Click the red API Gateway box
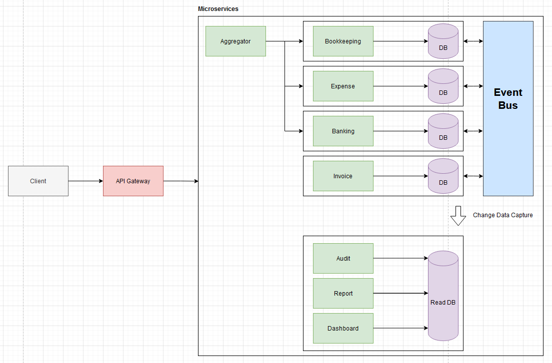This screenshot has width=552, height=363. coord(133,181)
